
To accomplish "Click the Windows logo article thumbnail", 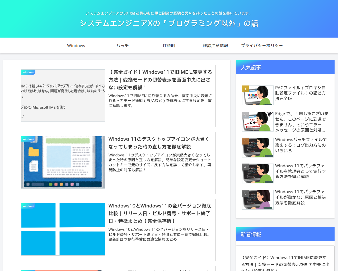I will click(63, 229).
